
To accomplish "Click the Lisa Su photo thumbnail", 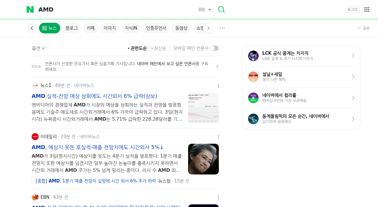I will (203, 159).
